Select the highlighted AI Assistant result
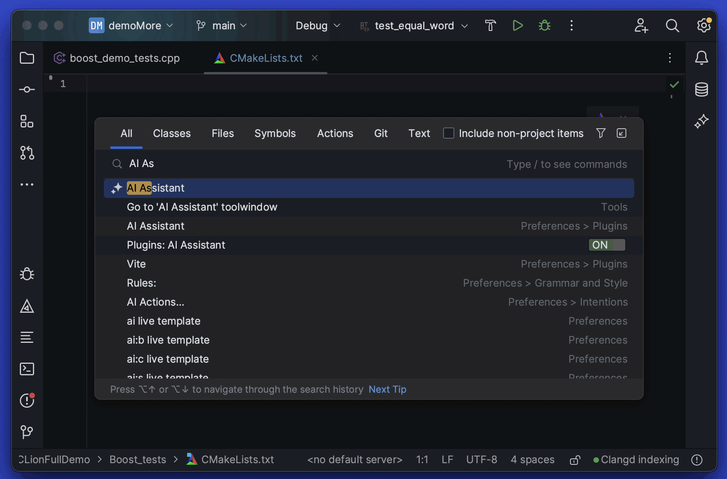The image size is (727, 479). [x=369, y=188]
